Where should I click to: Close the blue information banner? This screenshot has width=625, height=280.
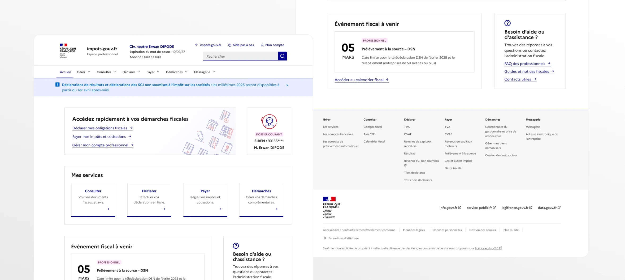click(x=287, y=85)
